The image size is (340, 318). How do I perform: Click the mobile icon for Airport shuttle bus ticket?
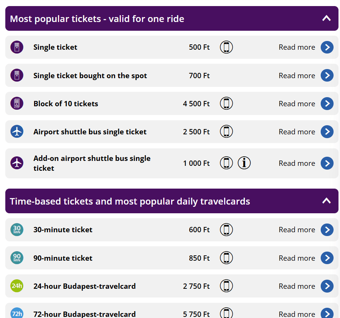tap(226, 132)
